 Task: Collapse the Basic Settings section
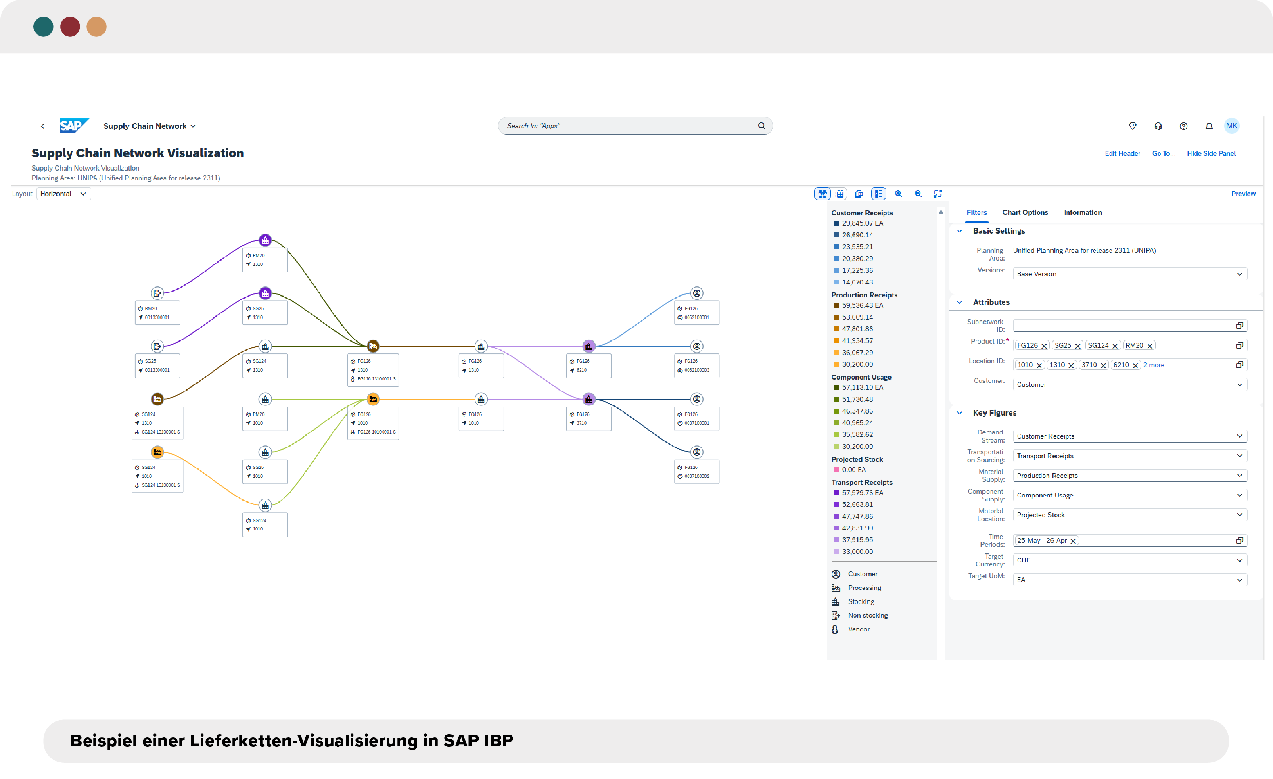click(x=960, y=231)
